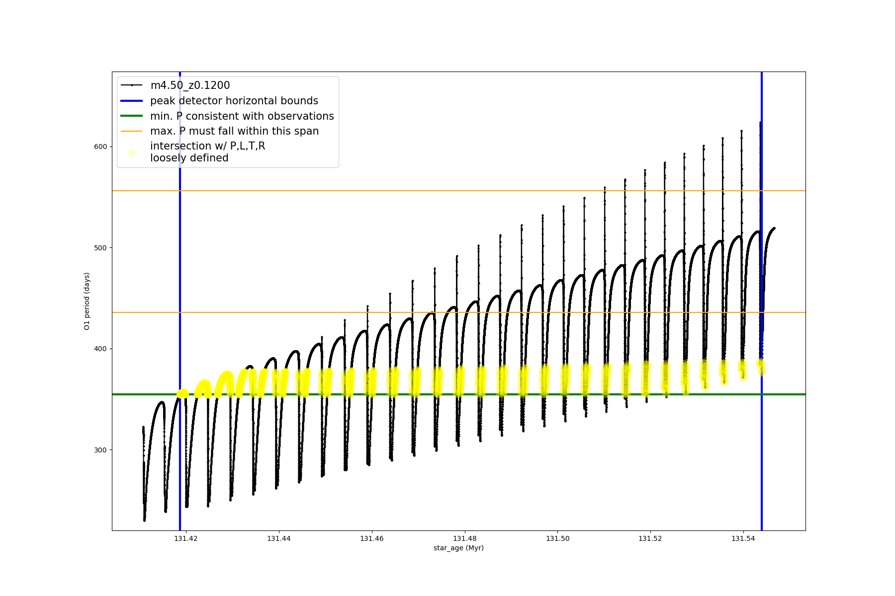
Task: Click the black line sample in legend
Action: (132, 85)
